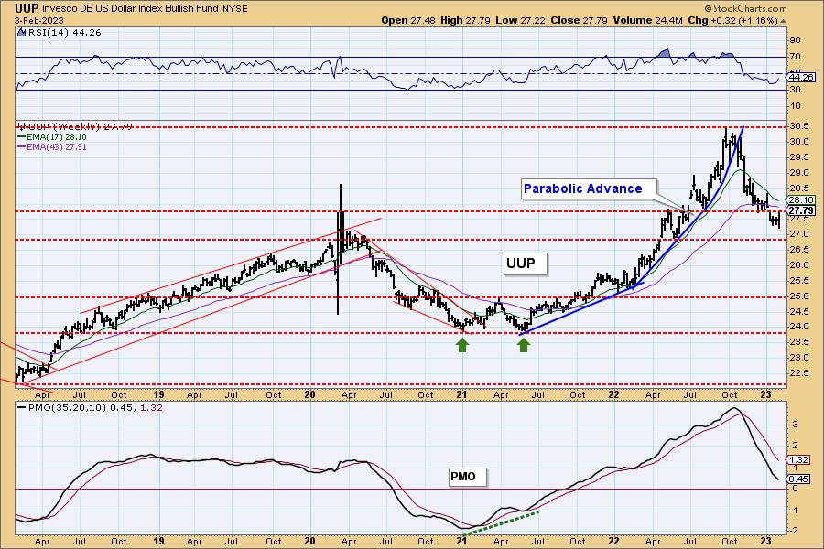Click year 20 on price panel time axis
Screen dimensions: 824x549
310,394
